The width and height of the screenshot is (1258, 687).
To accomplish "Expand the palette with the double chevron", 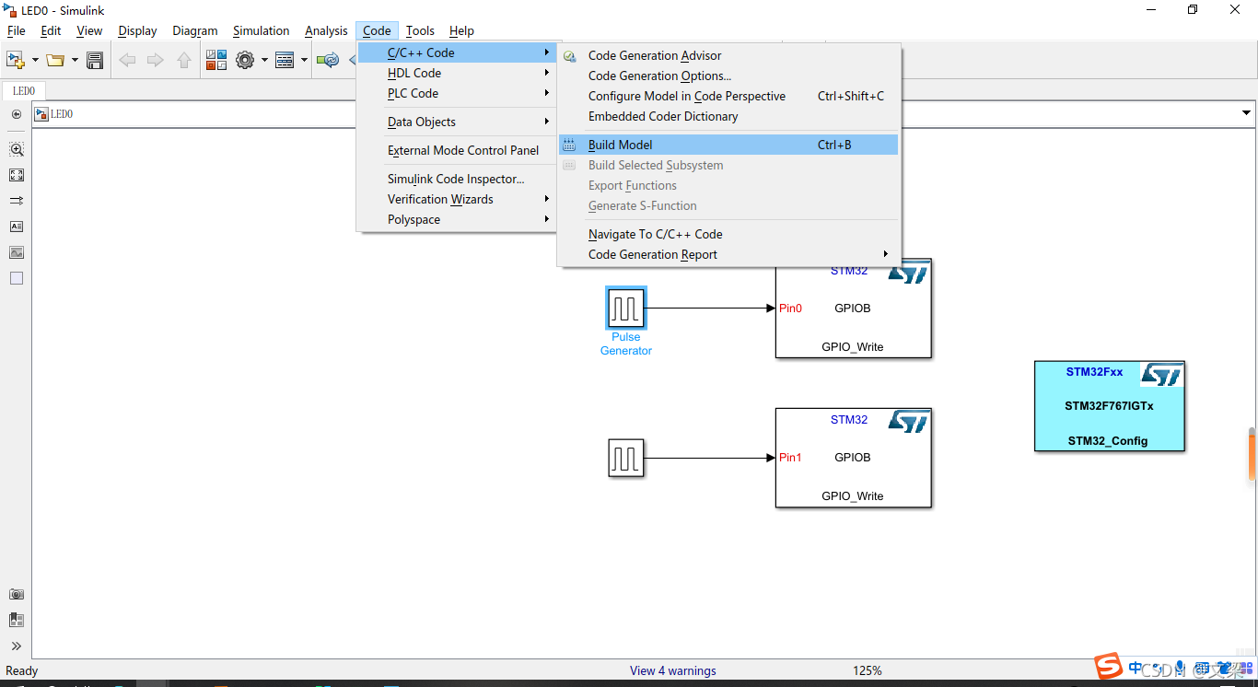I will tap(16, 646).
